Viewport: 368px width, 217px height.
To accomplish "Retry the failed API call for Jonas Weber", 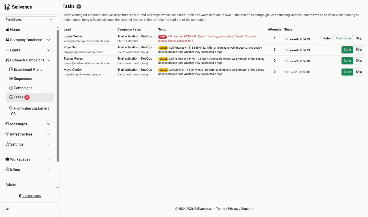I will pyautogui.click(x=327, y=39).
